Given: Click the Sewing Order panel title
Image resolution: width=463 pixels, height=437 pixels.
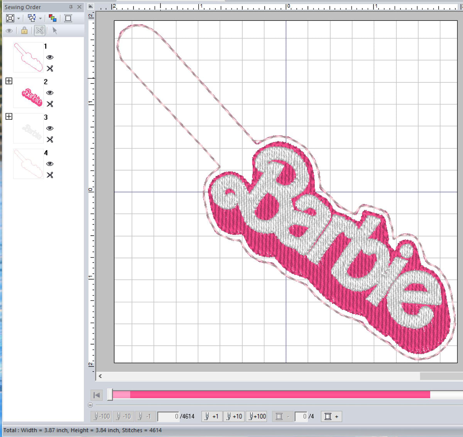Looking at the screenshot, I should [22, 7].
